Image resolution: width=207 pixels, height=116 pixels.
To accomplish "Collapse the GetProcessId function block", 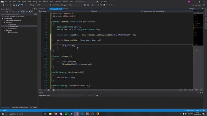I will (52, 72).
